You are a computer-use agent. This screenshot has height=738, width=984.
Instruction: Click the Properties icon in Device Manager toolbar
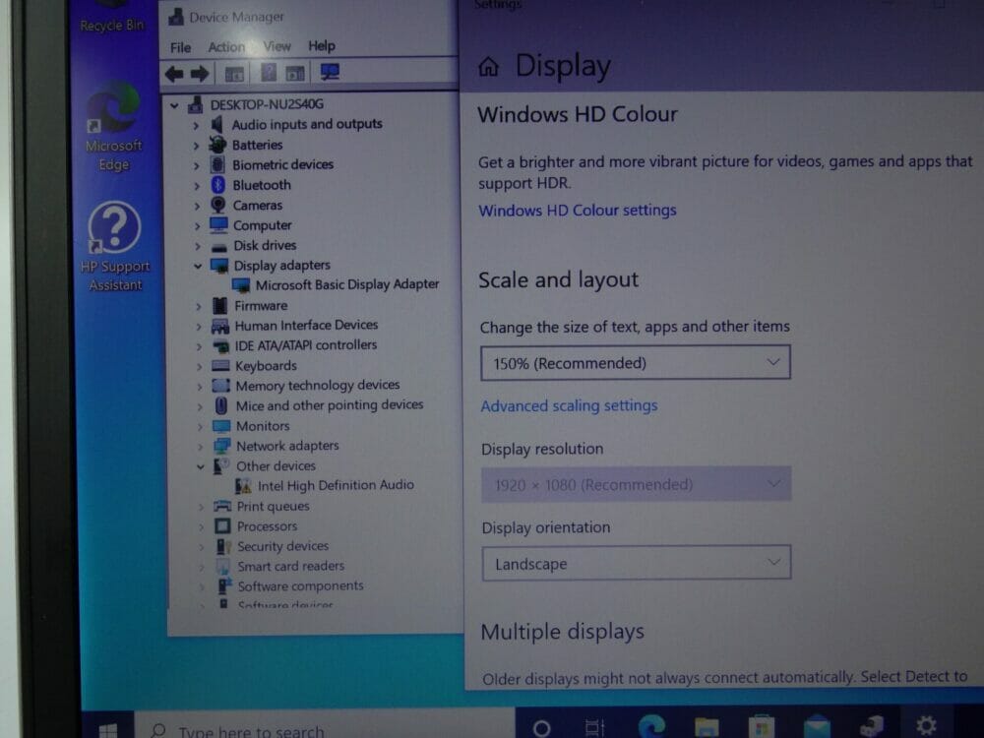click(295, 73)
